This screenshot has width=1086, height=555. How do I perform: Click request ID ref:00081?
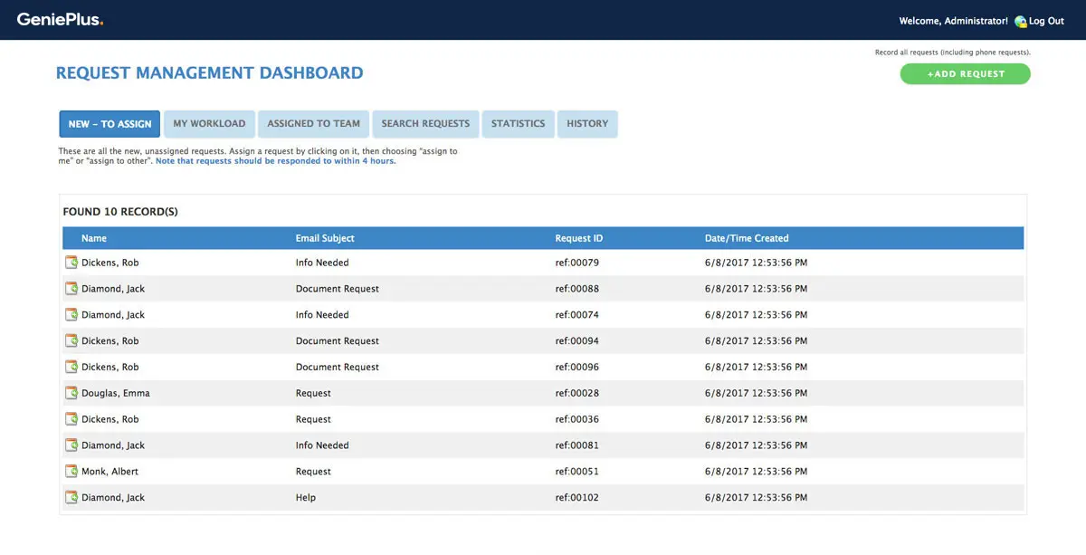click(x=577, y=445)
